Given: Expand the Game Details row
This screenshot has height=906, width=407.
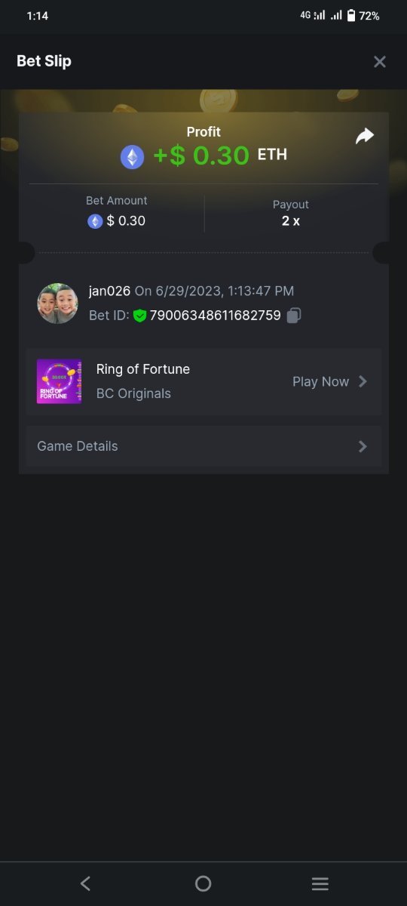Looking at the screenshot, I should click(203, 446).
